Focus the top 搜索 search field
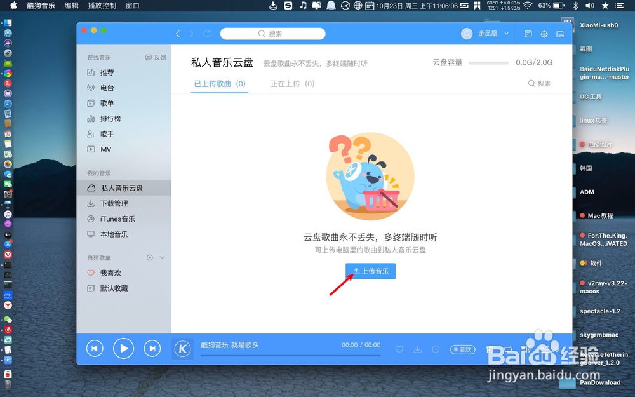The image size is (635, 397). pos(272,34)
